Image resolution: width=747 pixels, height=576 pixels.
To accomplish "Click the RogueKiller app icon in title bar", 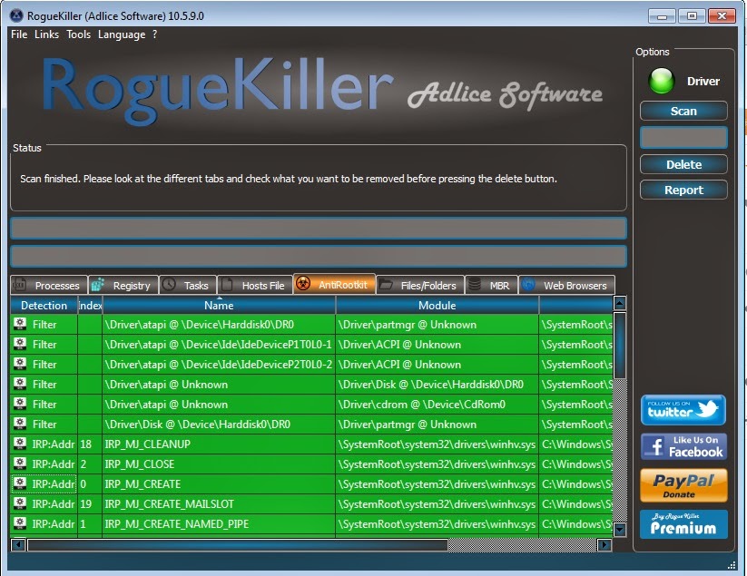I will pyautogui.click(x=16, y=15).
